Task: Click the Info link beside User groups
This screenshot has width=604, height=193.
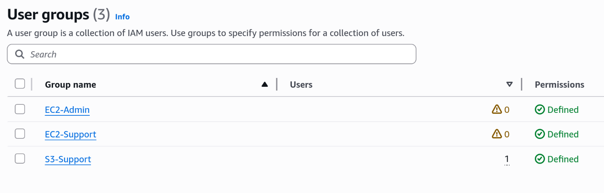Action: [122, 17]
